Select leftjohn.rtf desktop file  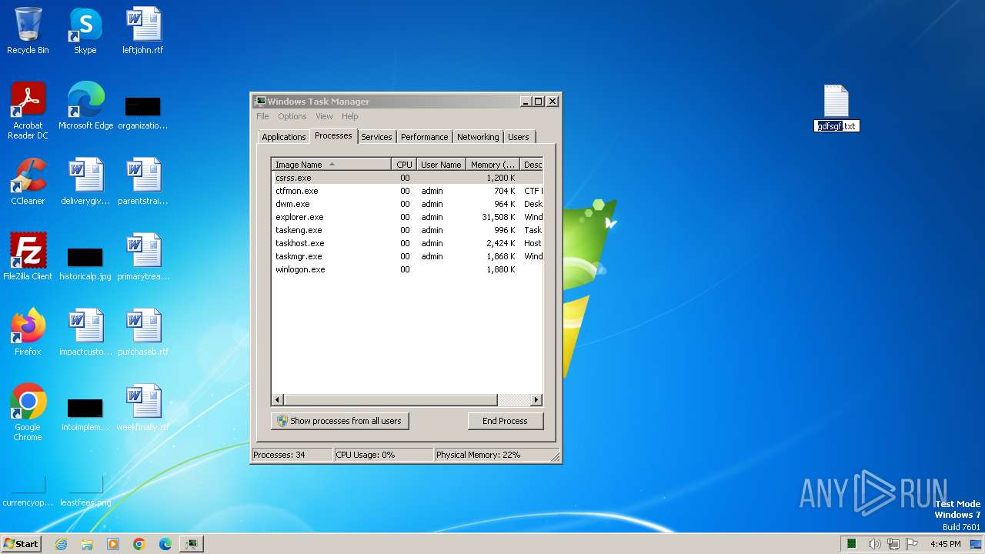143,31
